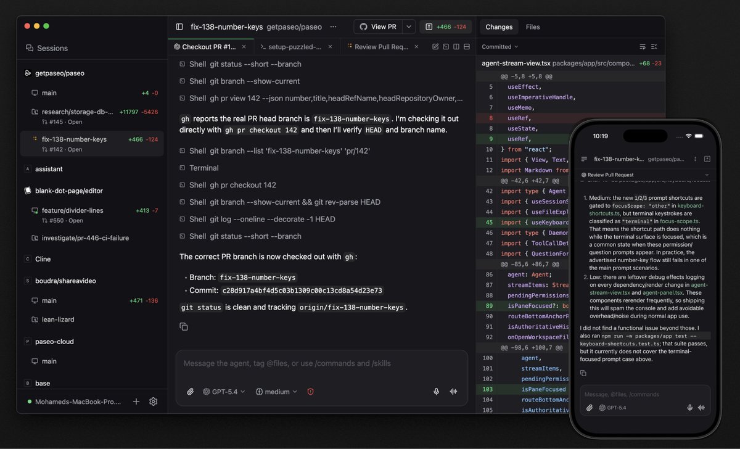This screenshot has width=740, height=449.
Task: Click the red shield permissions icon in composer
Action: pos(311,392)
